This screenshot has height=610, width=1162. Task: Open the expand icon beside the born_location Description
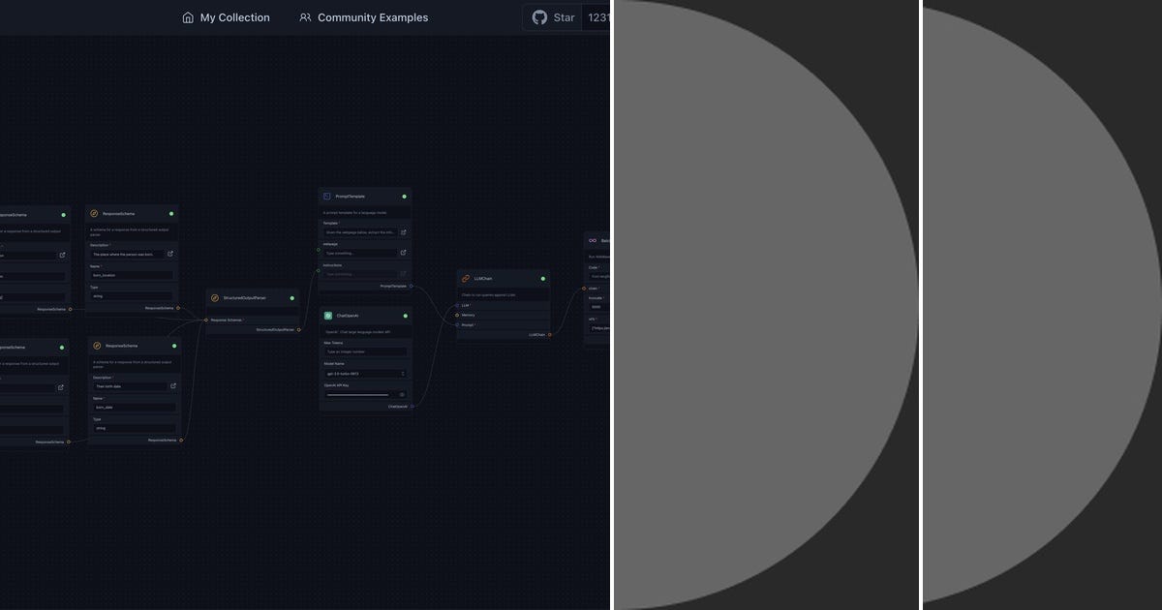(169, 253)
